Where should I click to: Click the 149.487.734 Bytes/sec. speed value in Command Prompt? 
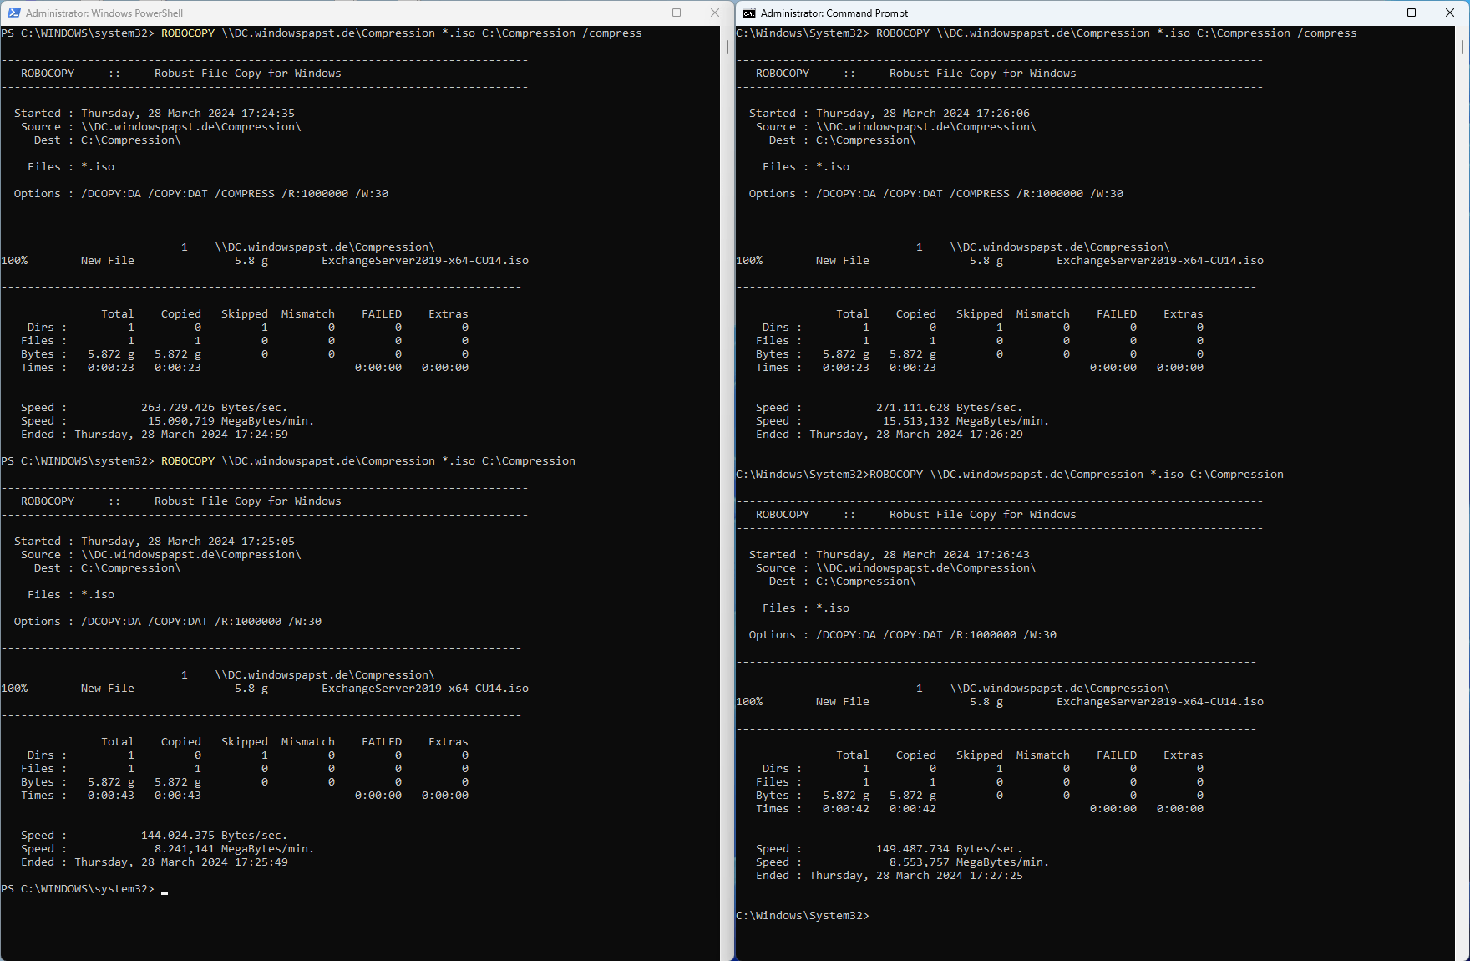click(949, 849)
